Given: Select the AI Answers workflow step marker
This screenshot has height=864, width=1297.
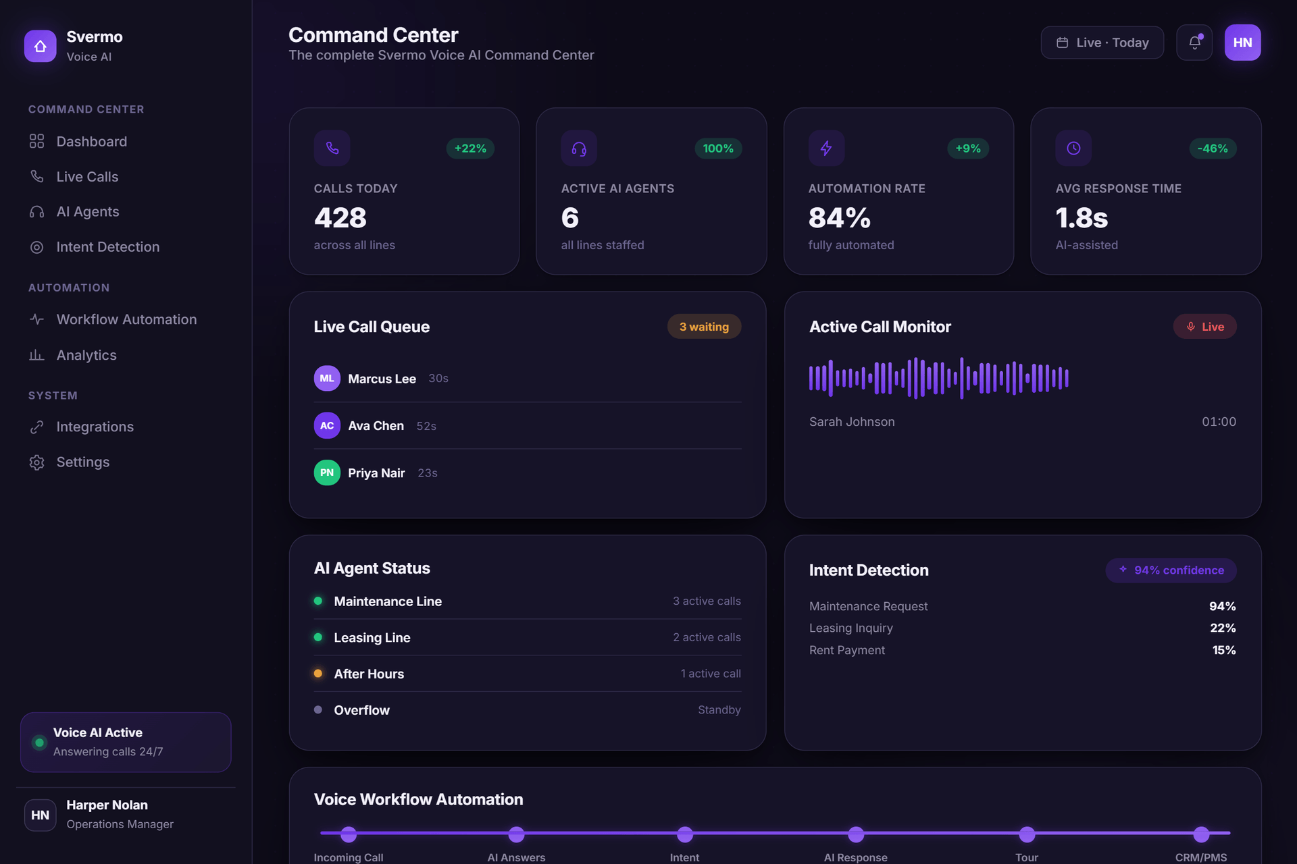Looking at the screenshot, I should (516, 834).
